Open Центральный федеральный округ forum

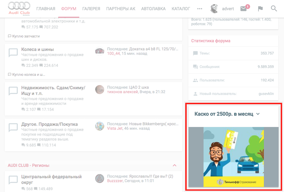tap(51, 179)
